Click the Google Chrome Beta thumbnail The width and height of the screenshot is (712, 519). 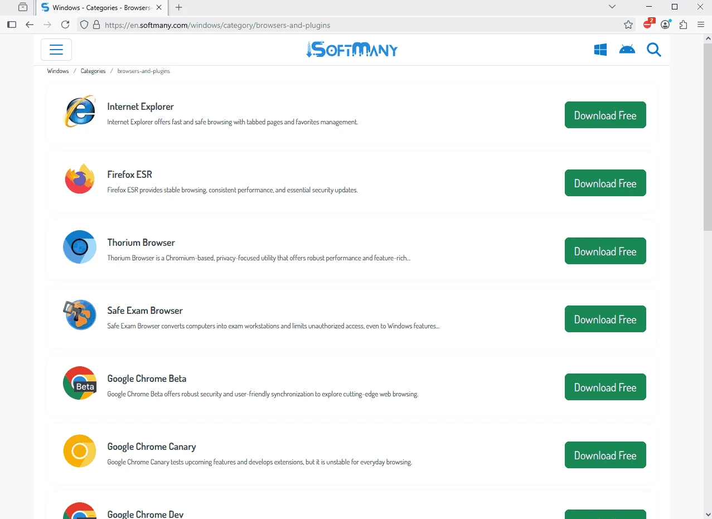(x=80, y=383)
